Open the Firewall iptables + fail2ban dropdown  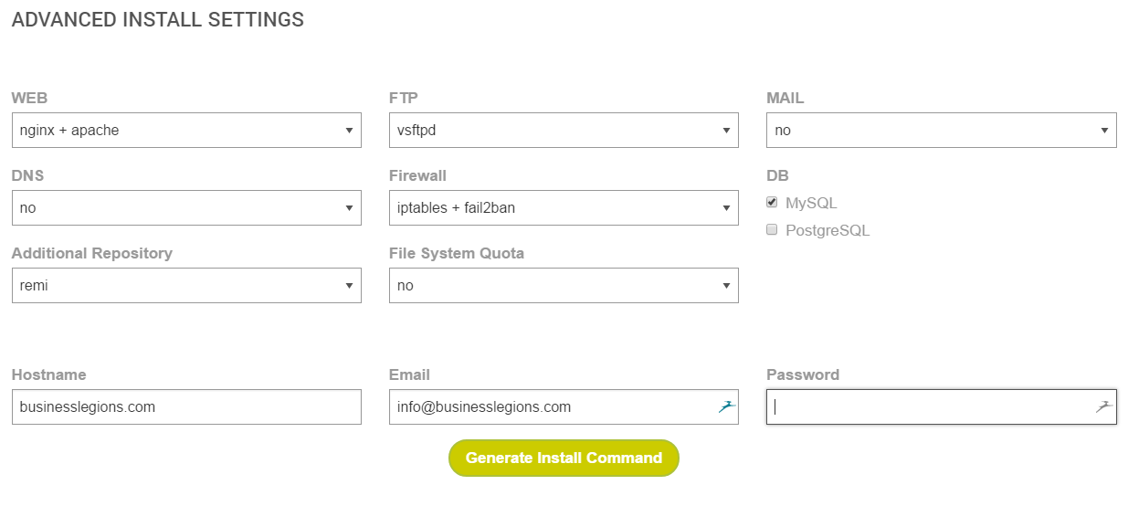click(x=564, y=208)
